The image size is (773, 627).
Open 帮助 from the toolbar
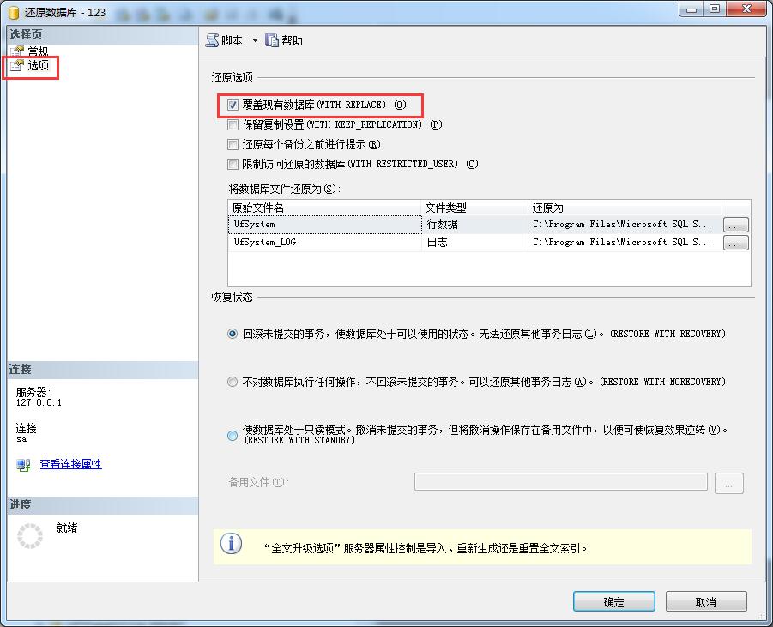coord(284,40)
